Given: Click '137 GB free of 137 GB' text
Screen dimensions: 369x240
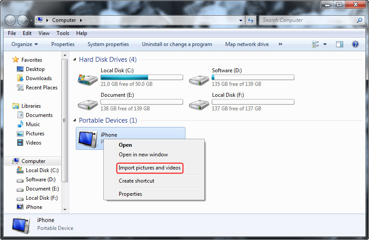Looking at the screenshot, I should click(x=237, y=109).
